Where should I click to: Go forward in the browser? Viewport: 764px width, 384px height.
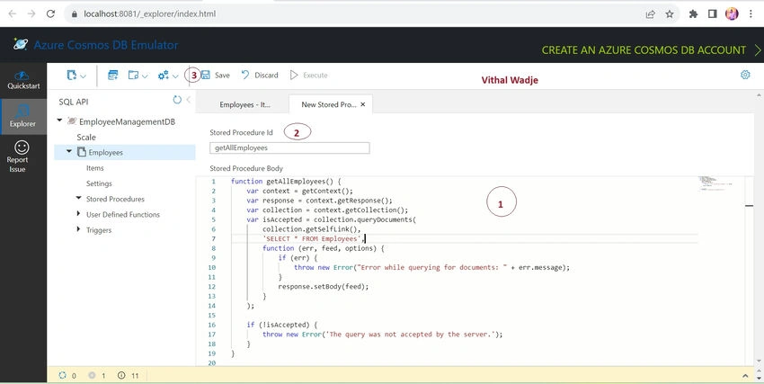click(31, 13)
